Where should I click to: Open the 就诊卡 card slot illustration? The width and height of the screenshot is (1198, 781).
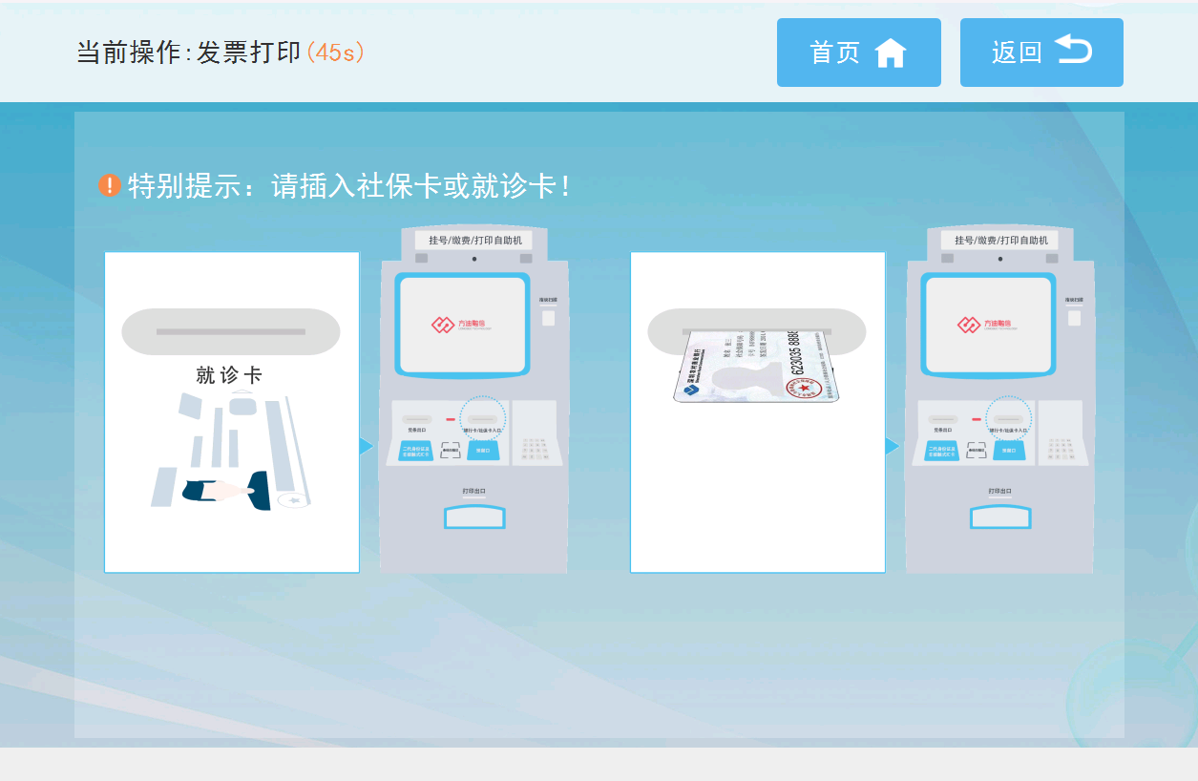pos(232,412)
